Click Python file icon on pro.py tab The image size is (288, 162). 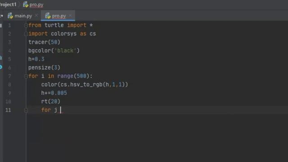pyautogui.click(x=48, y=16)
